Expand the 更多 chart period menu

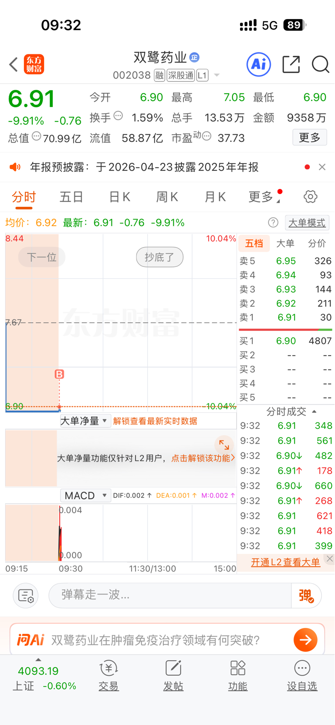[264, 197]
